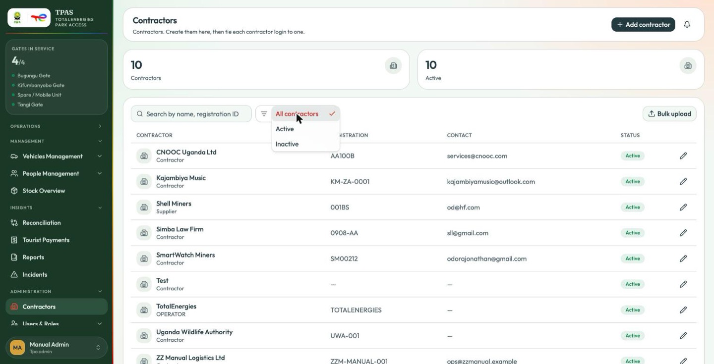
Task: Open Tourist Payments page
Action: pyautogui.click(x=57, y=240)
